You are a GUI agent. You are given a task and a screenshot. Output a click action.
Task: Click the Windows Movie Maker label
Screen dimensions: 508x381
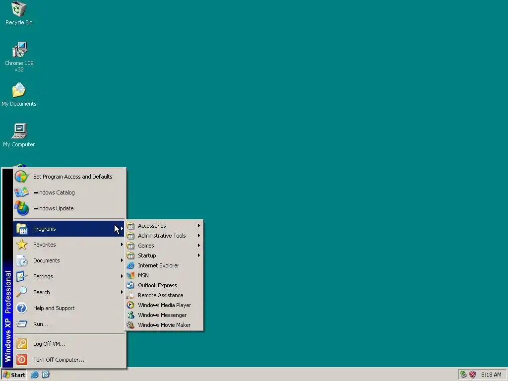click(x=164, y=325)
